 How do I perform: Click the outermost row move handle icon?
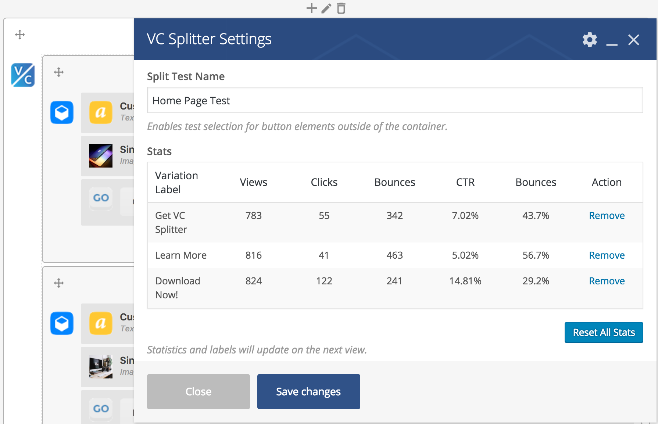coord(20,35)
